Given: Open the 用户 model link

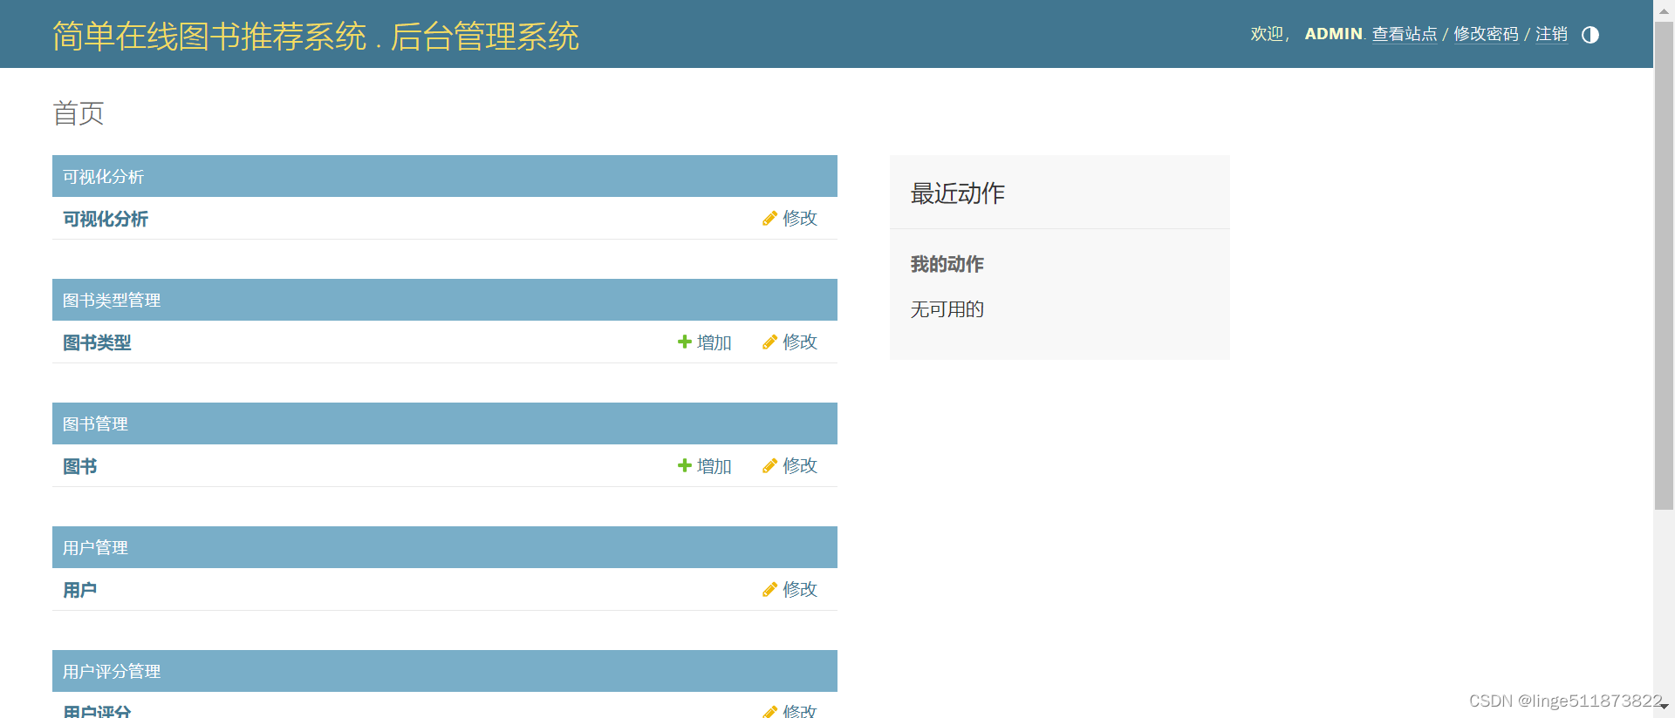Looking at the screenshot, I should click(x=80, y=590).
